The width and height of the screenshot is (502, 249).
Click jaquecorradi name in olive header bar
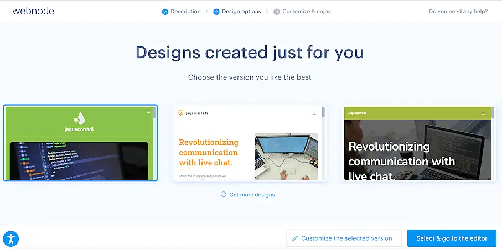[357, 113]
